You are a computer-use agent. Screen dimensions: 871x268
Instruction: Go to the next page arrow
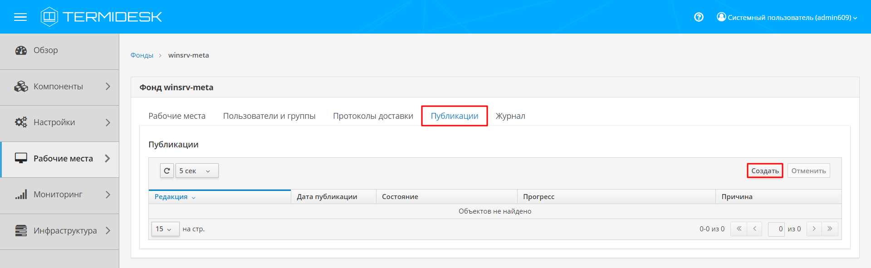(814, 229)
